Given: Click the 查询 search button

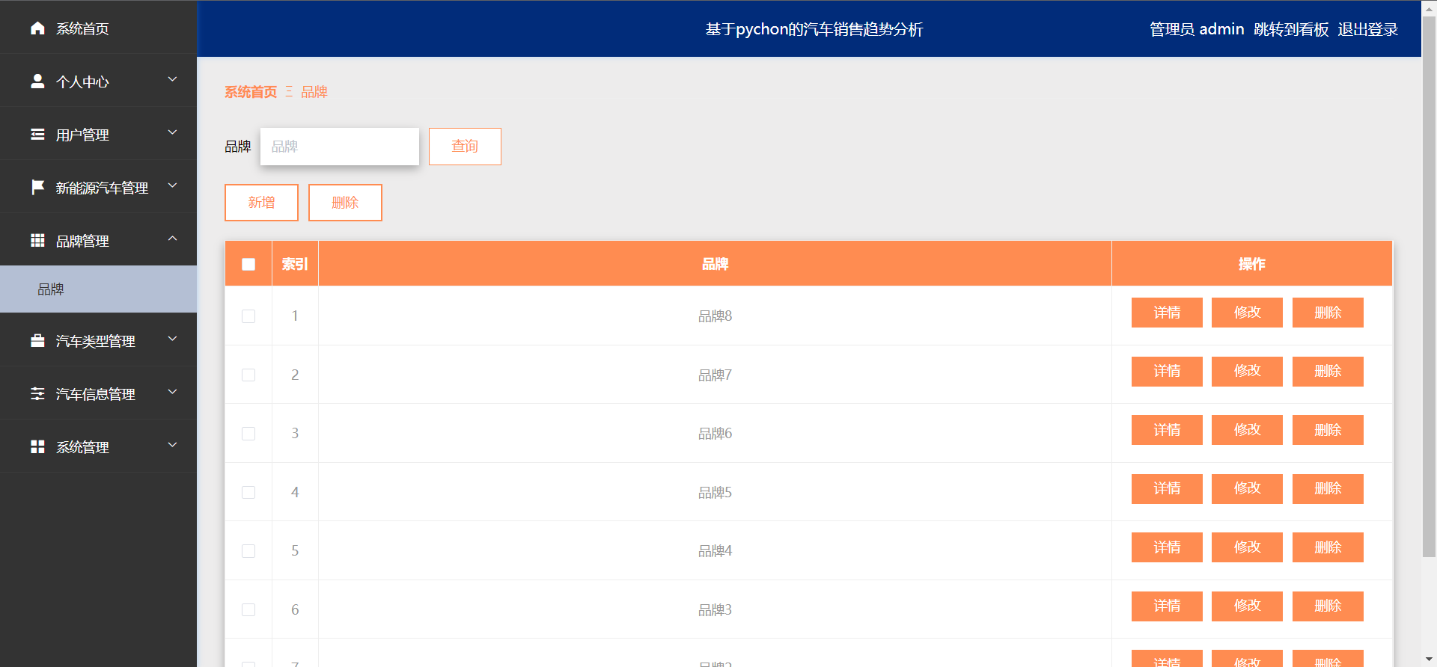Looking at the screenshot, I should pyautogui.click(x=465, y=147).
